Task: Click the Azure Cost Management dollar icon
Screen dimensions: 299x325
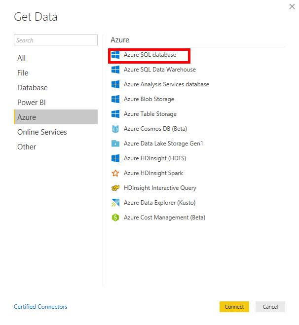Action: coord(115,217)
